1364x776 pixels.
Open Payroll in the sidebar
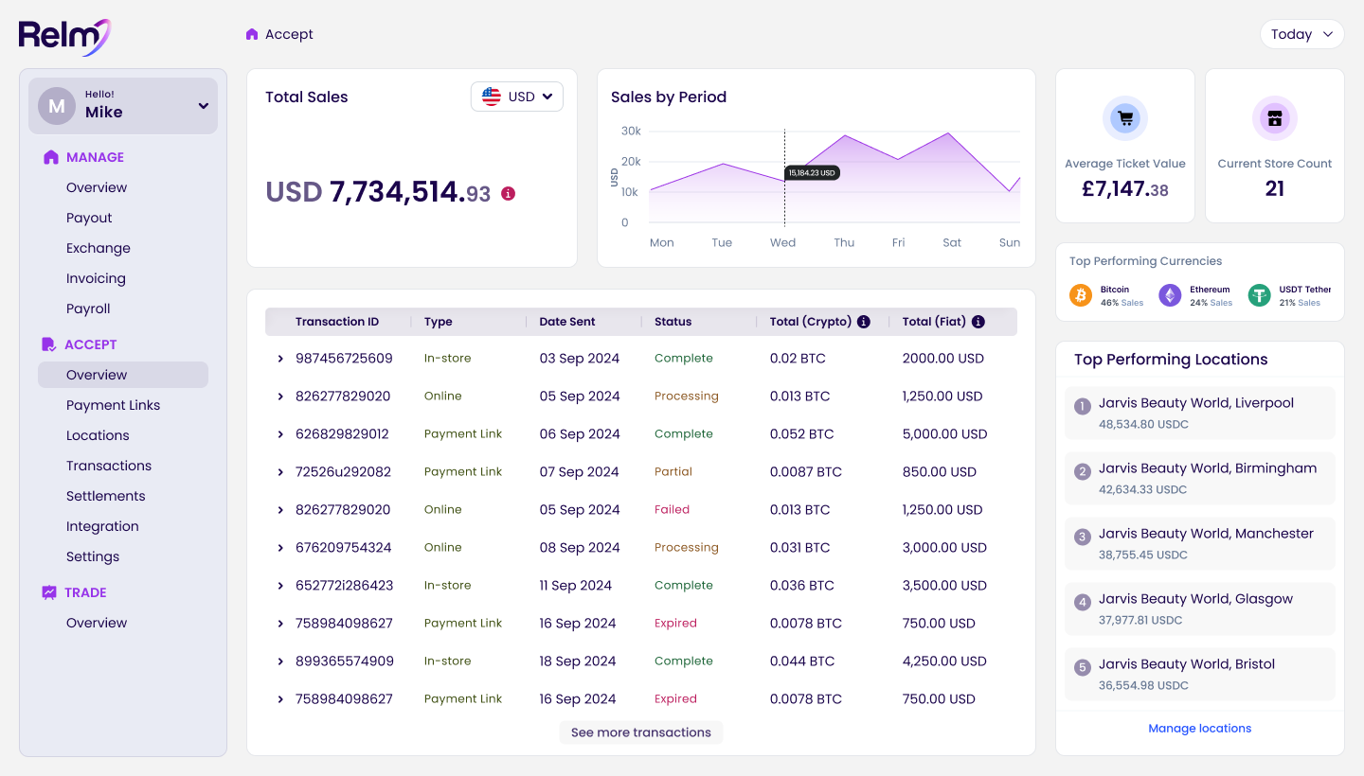88,309
